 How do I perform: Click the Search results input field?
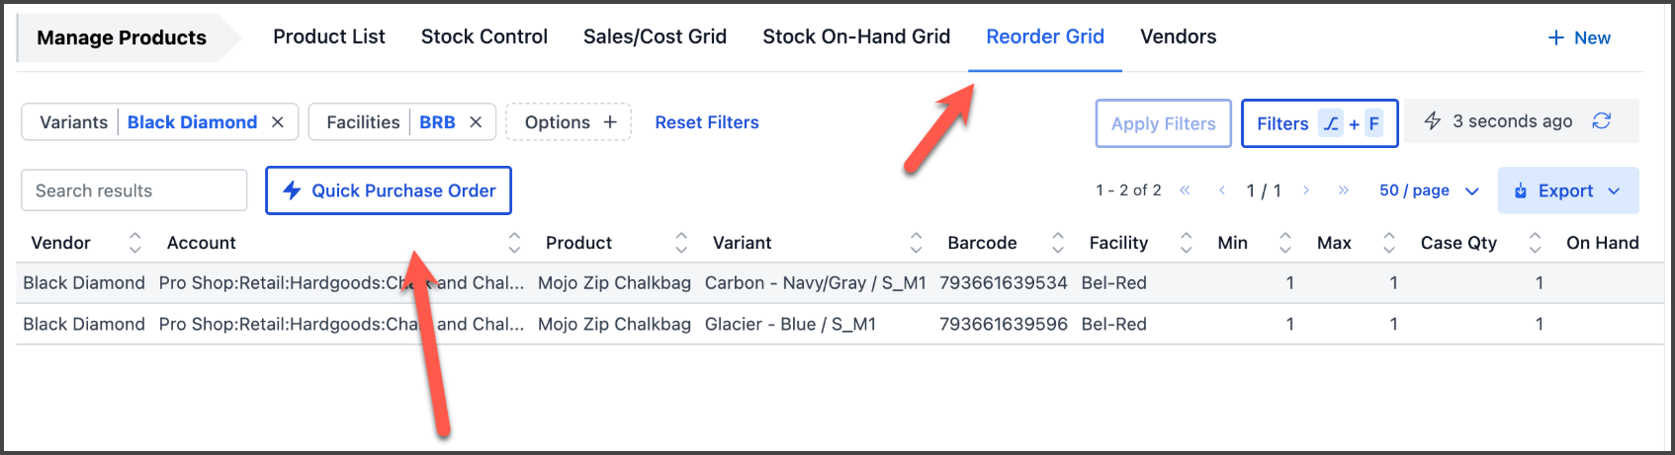click(133, 190)
